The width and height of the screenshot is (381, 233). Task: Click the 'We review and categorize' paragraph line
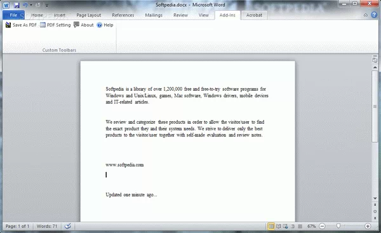(185, 122)
